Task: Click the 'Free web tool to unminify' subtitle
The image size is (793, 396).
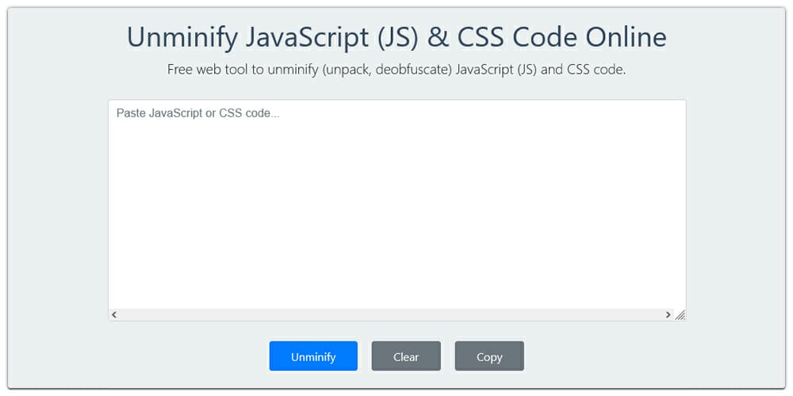Action: coord(396,70)
